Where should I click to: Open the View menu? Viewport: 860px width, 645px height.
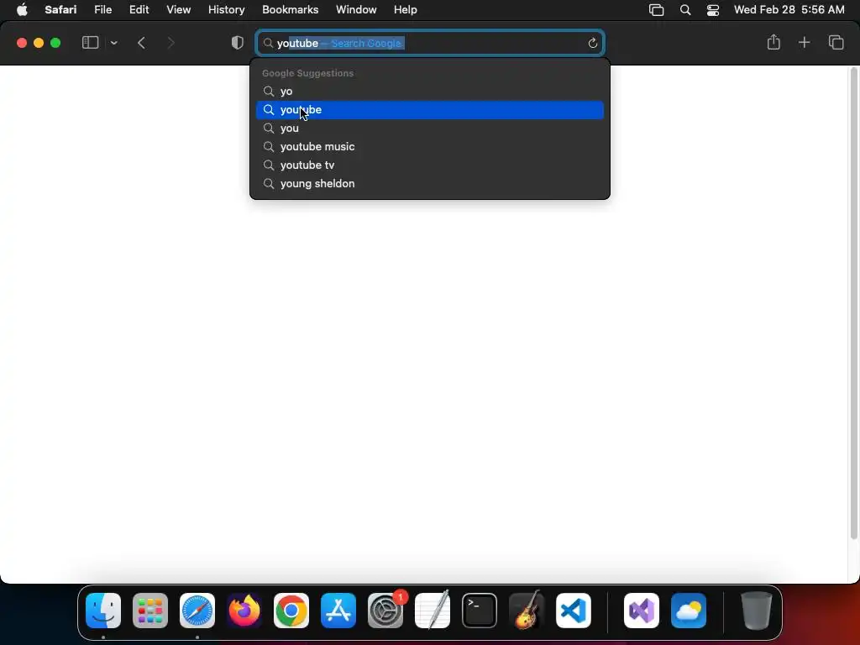tap(178, 10)
